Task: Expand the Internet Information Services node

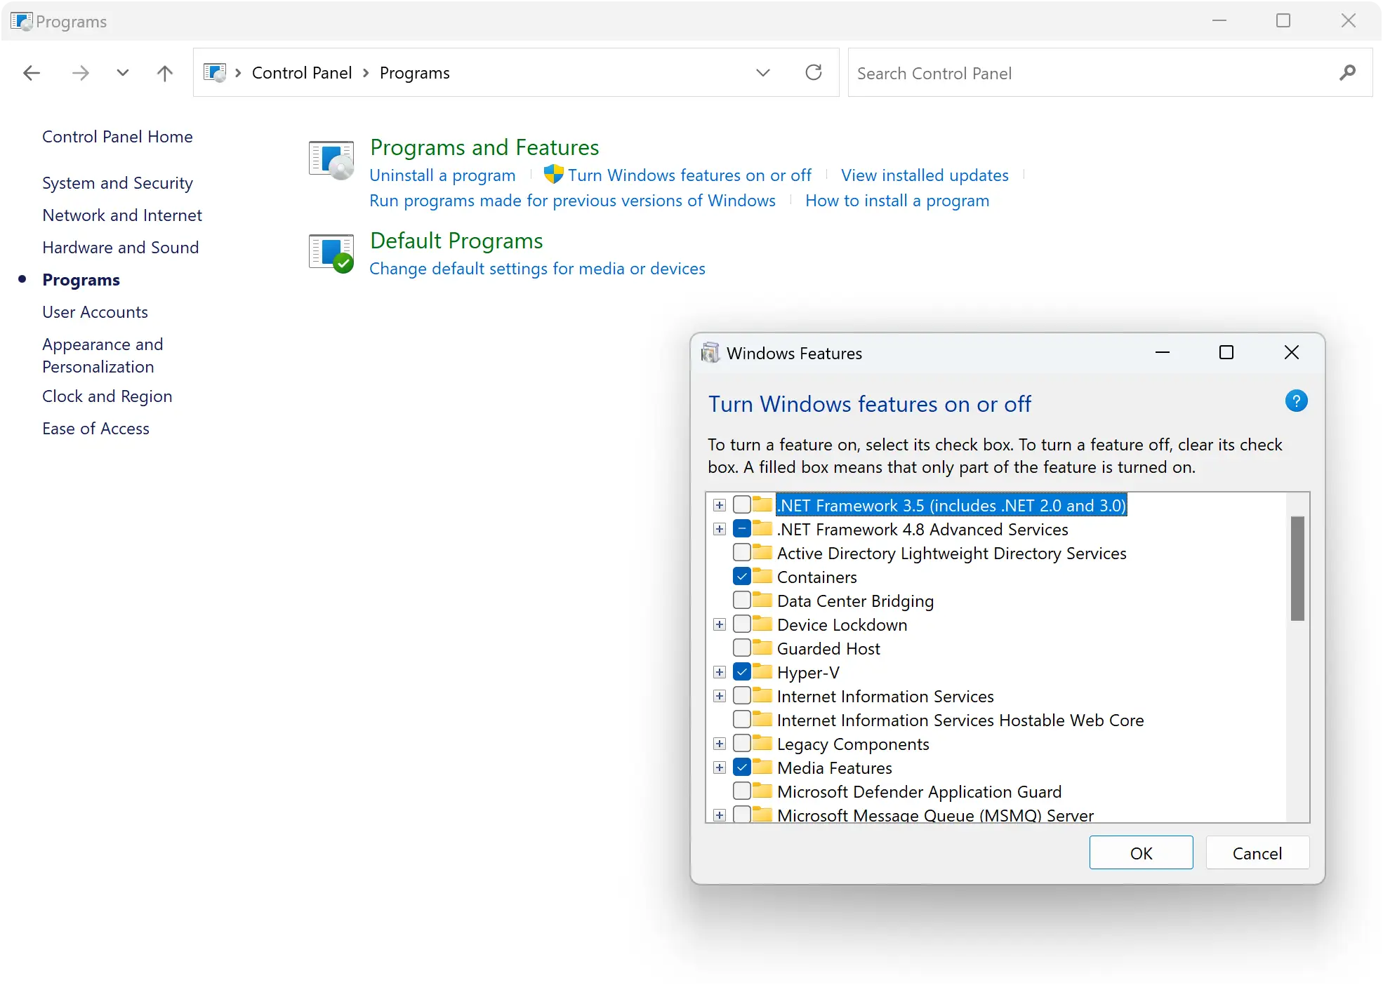Action: pyautogui.click(x=720, y=696)
